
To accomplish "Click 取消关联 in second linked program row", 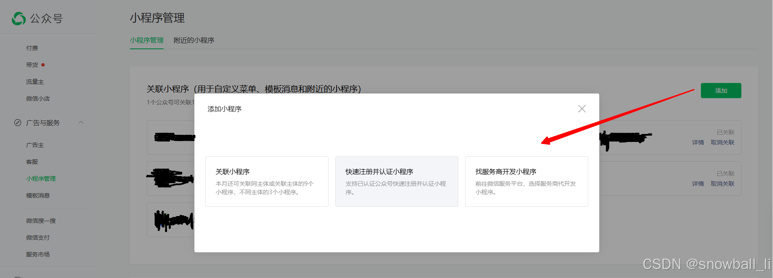I will pyautogui.click(x=722, y=184).
